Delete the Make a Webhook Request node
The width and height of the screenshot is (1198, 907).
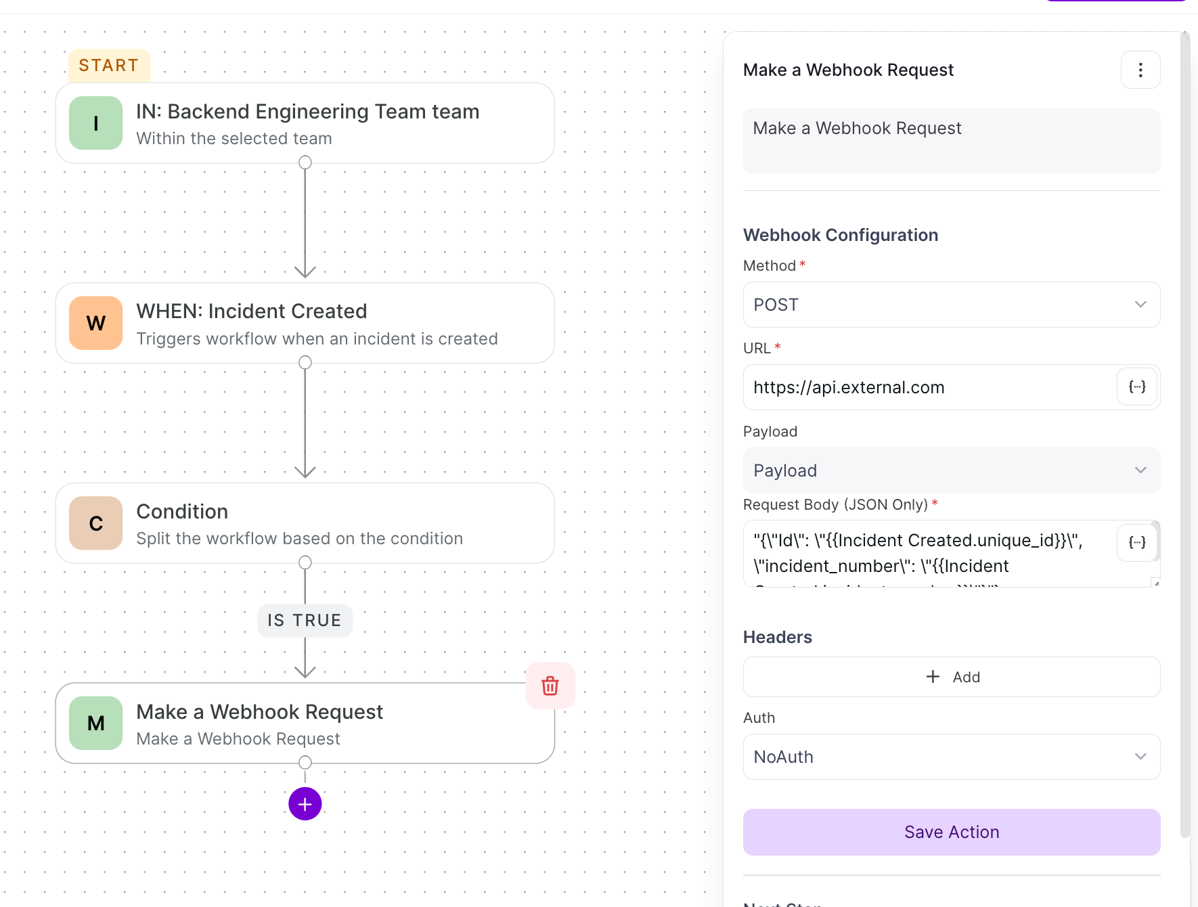pos(550,686)
